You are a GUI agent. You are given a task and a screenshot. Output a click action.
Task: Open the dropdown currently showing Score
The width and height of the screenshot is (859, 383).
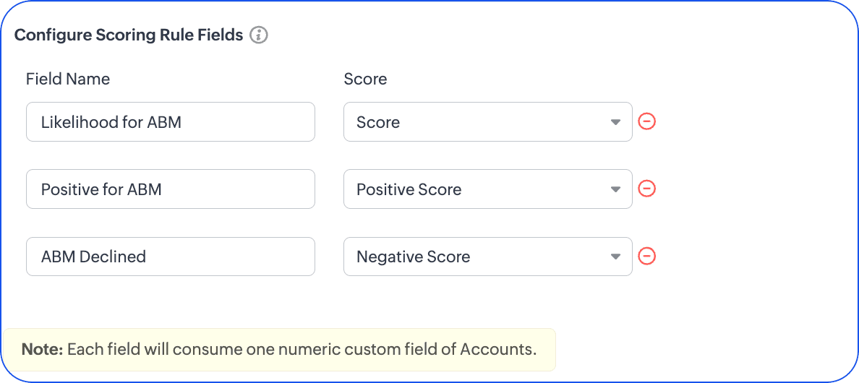click(477, 122)
